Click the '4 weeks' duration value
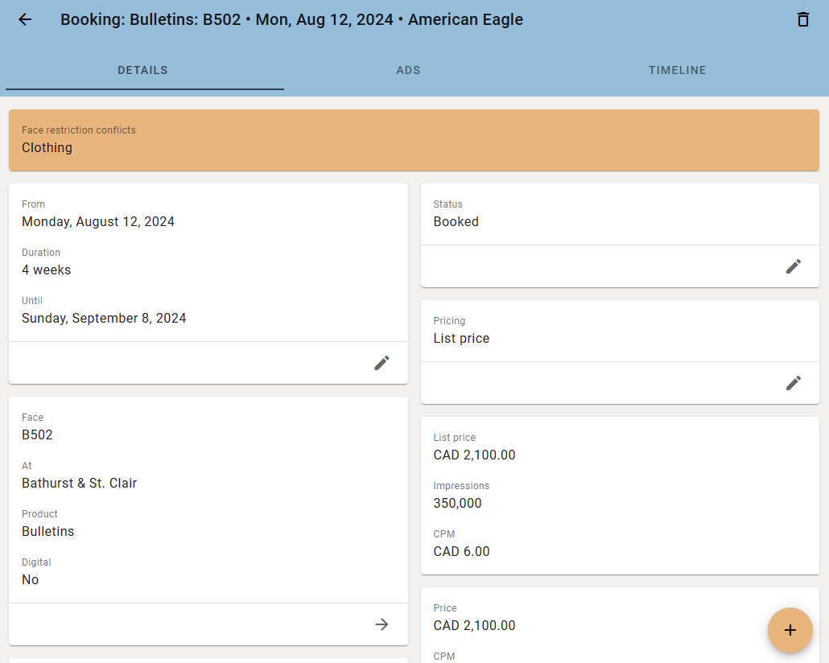Image resolution: width=829 pixels, height=663 pixels. pyautogui.click(x=46, y=270)
